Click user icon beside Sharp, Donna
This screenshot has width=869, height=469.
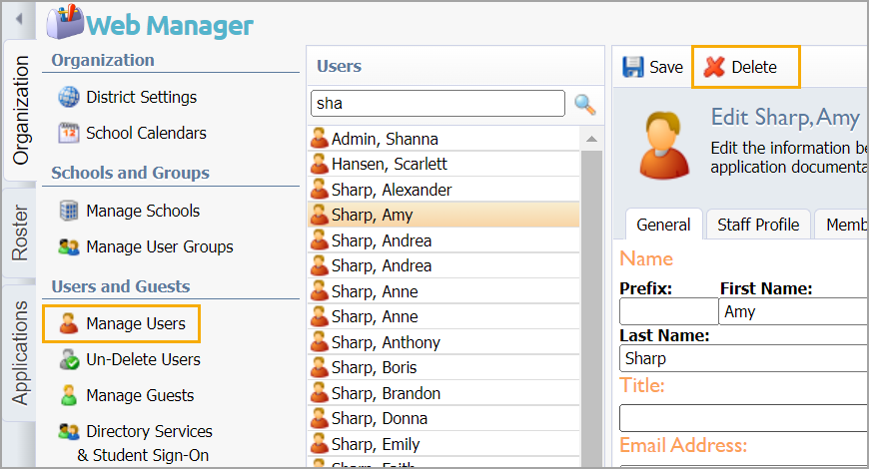pos(319,418)
